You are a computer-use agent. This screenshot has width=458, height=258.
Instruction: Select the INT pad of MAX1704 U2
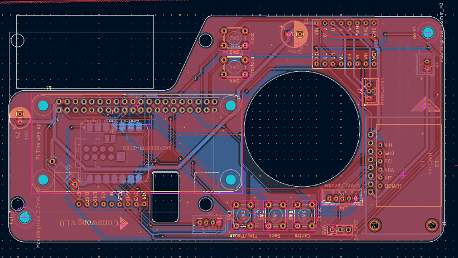[380, 178]
